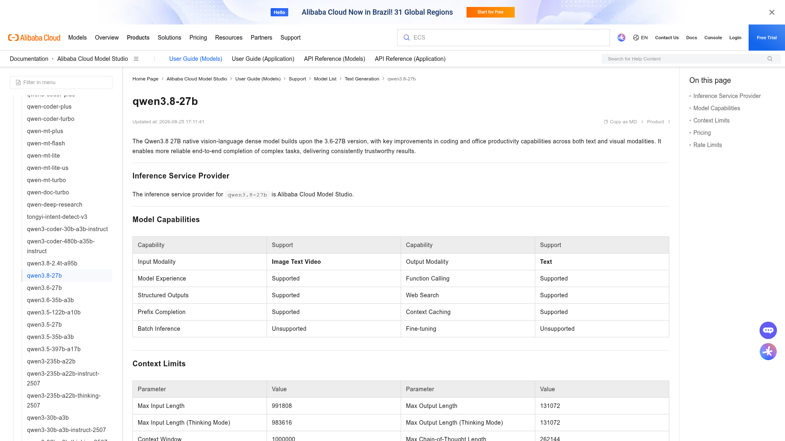785x441 pixels.
Task: Click the Product link near the title
Action: coord(655,122)
